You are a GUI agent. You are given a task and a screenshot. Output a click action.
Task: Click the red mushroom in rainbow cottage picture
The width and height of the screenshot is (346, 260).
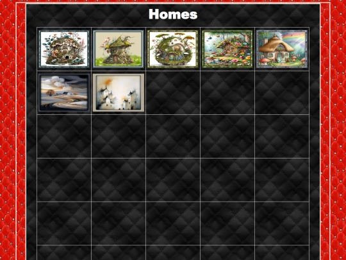(x=265, y=60)
